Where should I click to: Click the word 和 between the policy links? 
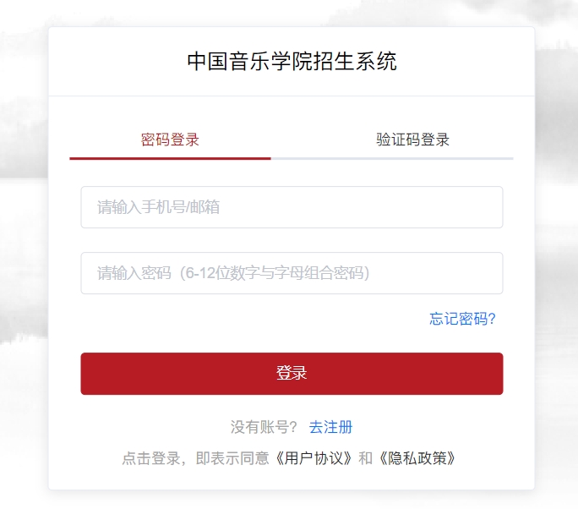365,458
